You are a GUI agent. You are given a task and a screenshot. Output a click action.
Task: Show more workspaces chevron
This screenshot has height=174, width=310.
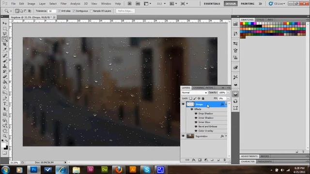[261, 3]
